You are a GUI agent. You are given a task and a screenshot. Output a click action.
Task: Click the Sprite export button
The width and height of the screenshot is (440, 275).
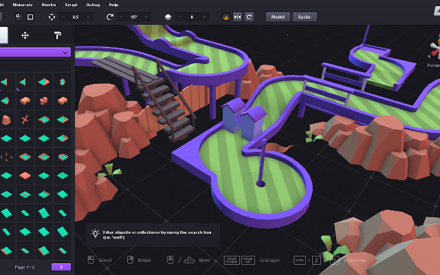click(305, 16)
